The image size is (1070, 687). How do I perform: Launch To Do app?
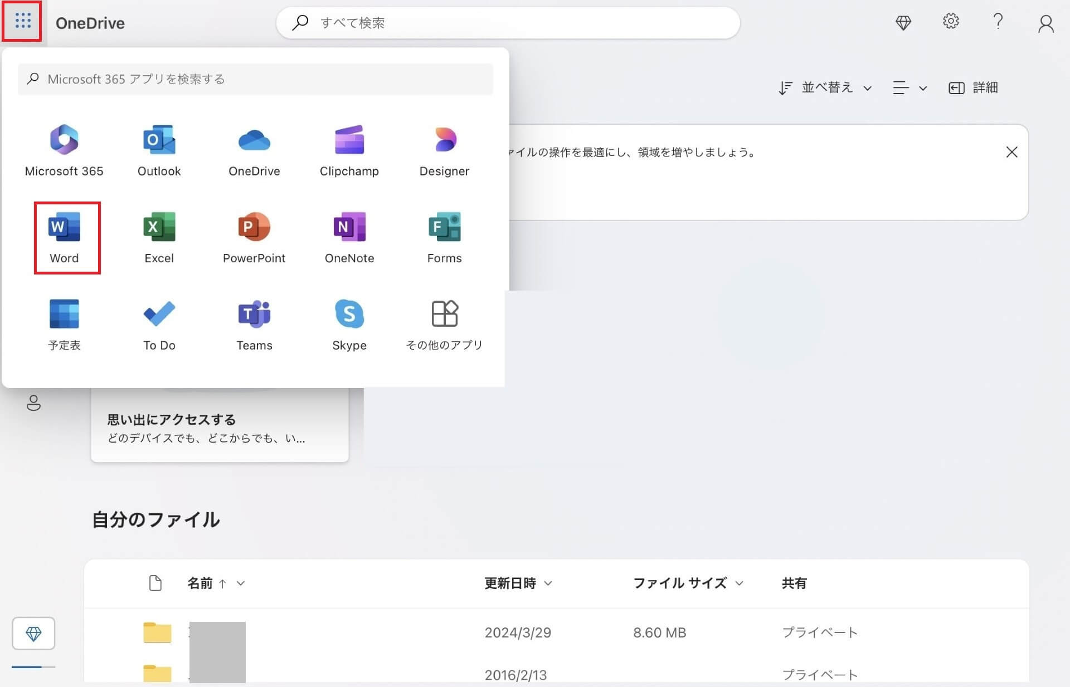click(159, 325)
